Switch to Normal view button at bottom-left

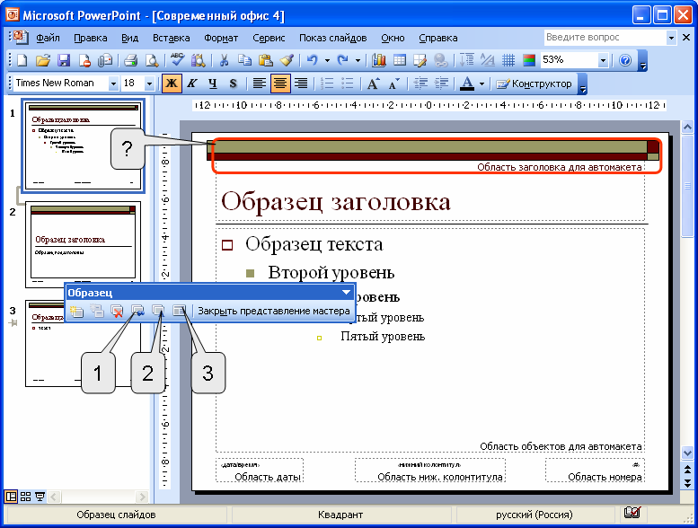[x=11, y=497]
